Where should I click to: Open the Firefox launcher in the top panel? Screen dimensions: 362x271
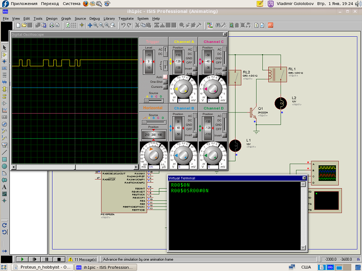coord(86,4)
